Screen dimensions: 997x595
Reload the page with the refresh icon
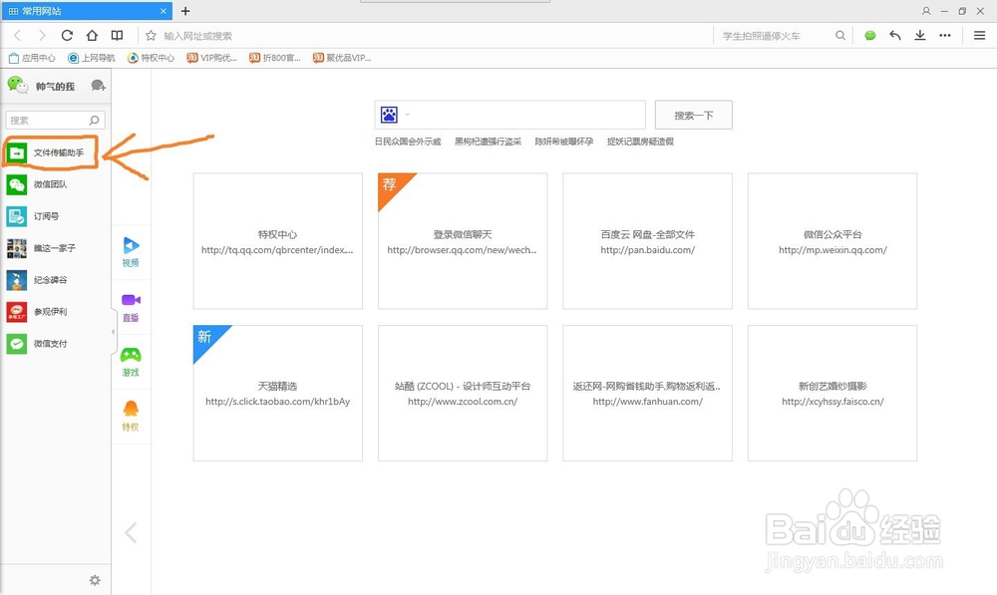coord(67,36)
